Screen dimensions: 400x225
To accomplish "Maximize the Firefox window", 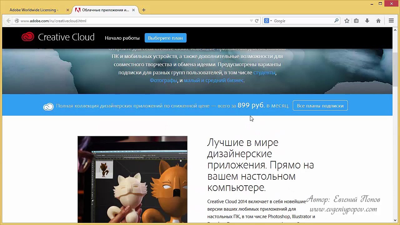I will point(380,3).
